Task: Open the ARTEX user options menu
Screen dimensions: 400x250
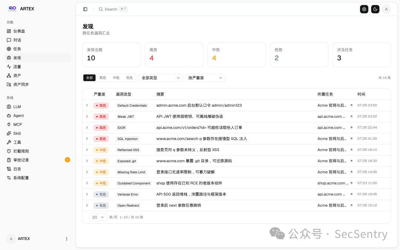Action: point(67,239)
